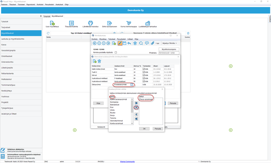
Task: Click the undo arrow in Nimikekortisto toolbar
Action: [x=129, y=43]
